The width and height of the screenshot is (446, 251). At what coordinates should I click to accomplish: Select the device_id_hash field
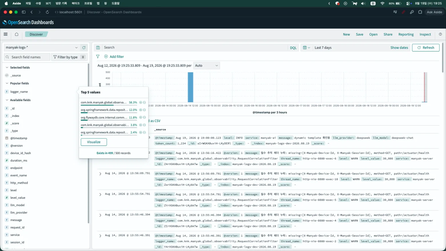click(21, 153)
